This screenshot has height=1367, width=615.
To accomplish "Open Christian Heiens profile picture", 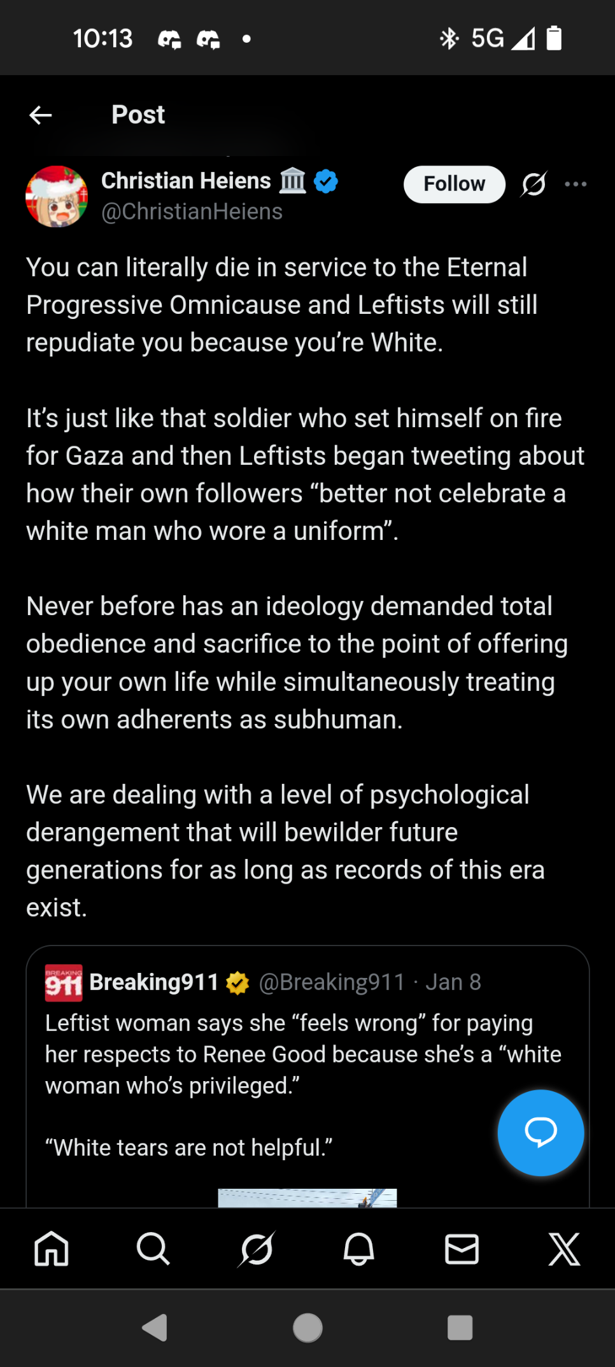I will [x=57, y=196].
